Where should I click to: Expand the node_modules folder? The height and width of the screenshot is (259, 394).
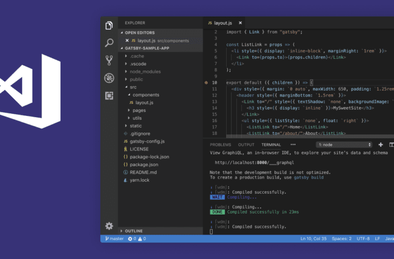click(x=160, y=72)
